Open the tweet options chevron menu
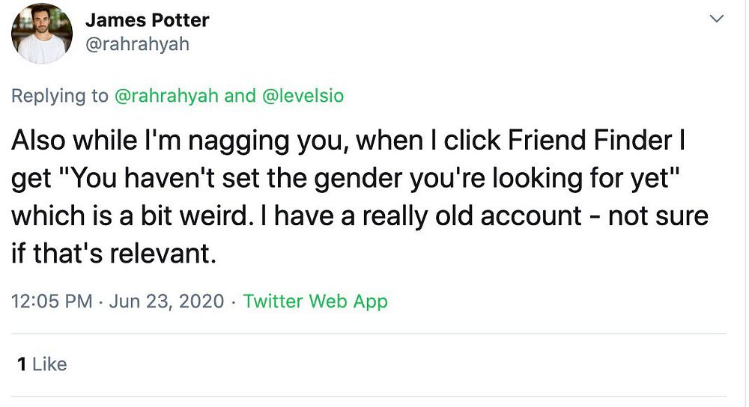 [717, 19]
